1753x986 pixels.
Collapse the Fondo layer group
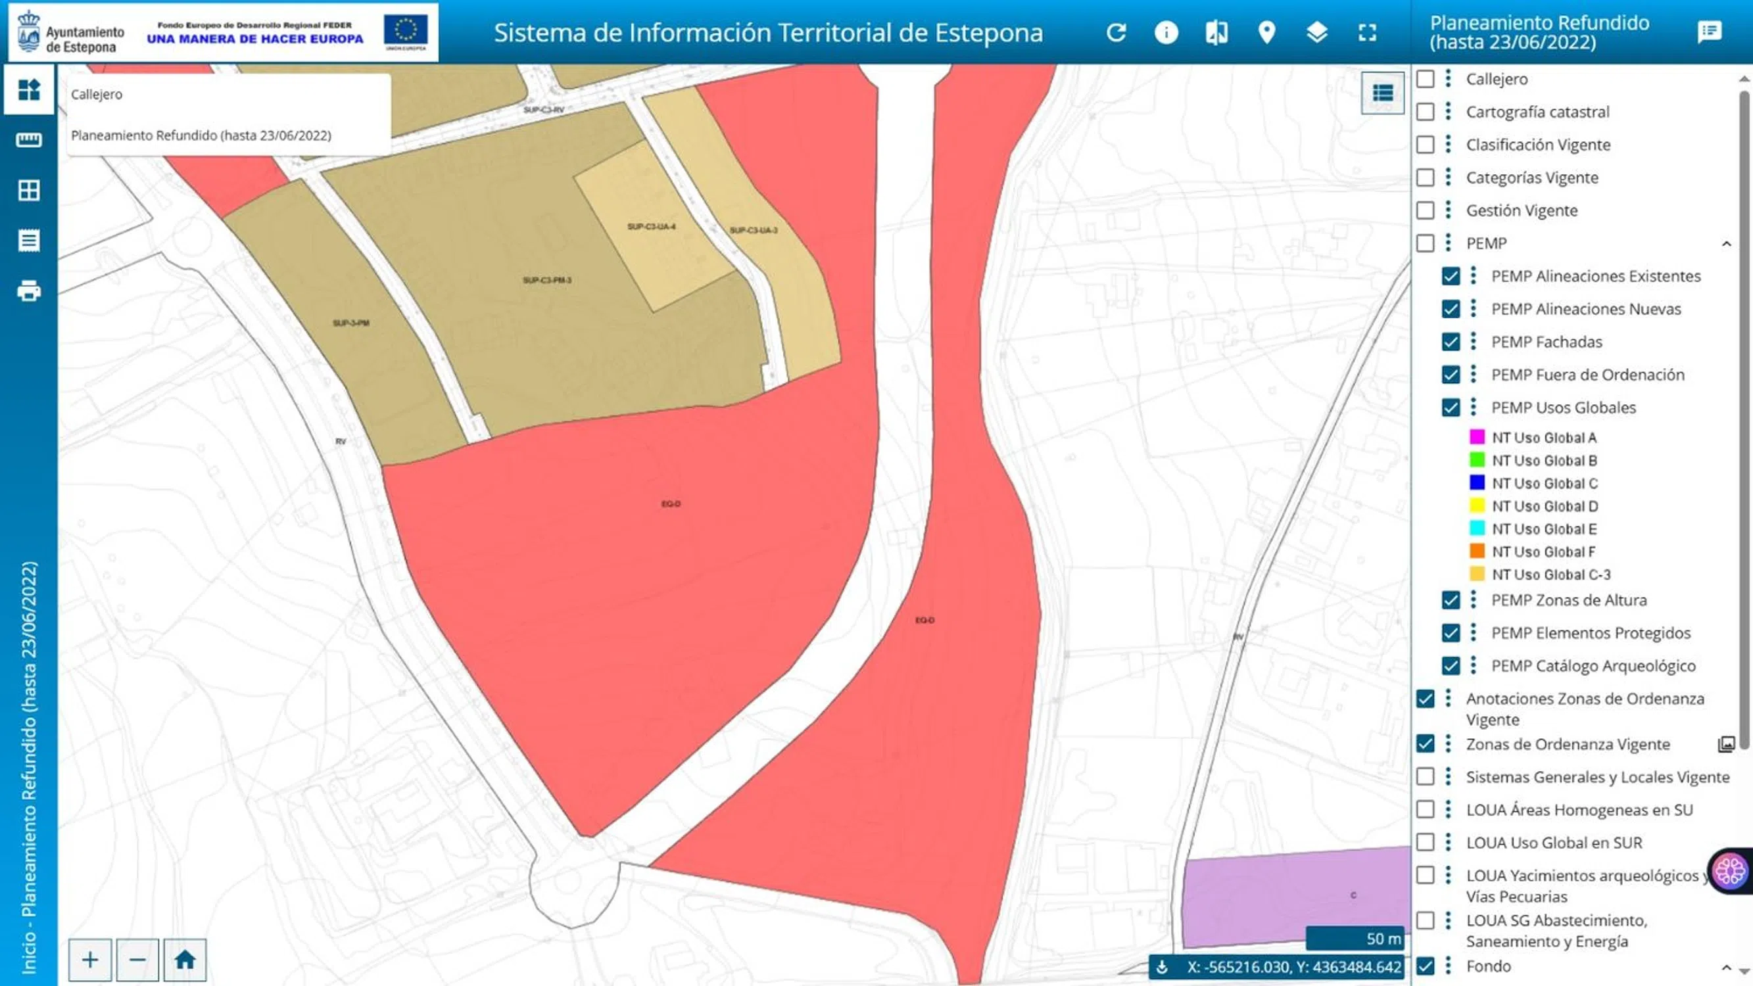coord(1727,967)
